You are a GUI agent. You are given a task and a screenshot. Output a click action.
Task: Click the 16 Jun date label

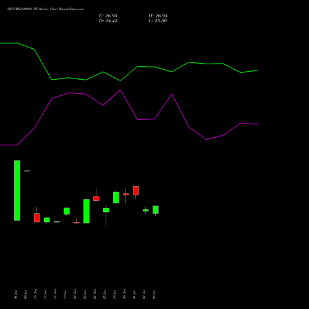pos(36,294)
